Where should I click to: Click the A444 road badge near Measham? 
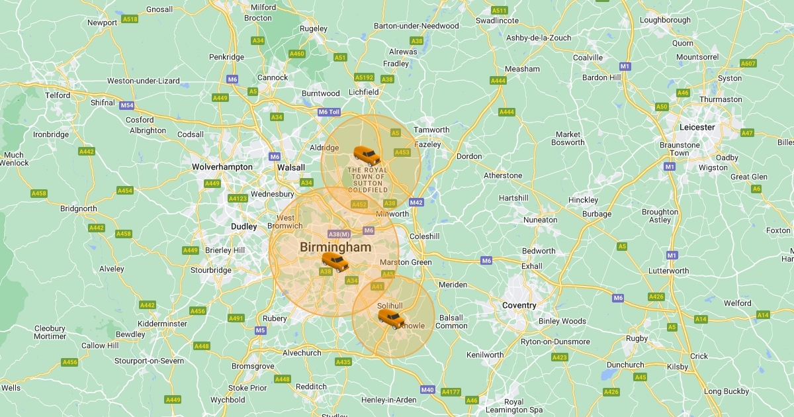click(498, 81)
